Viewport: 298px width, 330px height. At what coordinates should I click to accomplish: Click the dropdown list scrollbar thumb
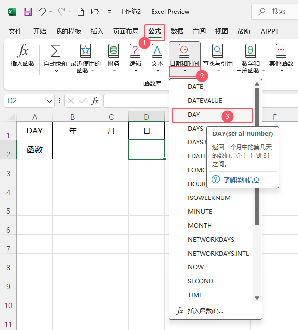pyautogui.click(x=257, y=157)
